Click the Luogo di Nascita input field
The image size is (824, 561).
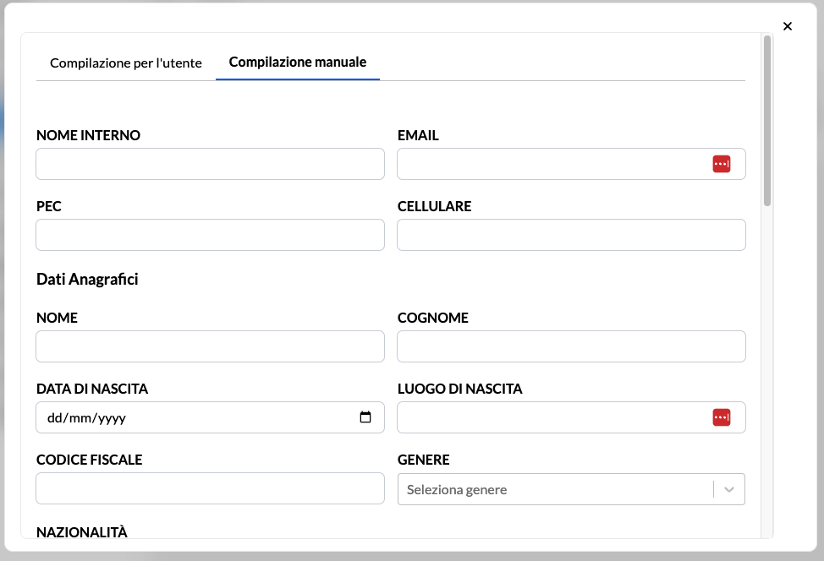pos(550,417)
